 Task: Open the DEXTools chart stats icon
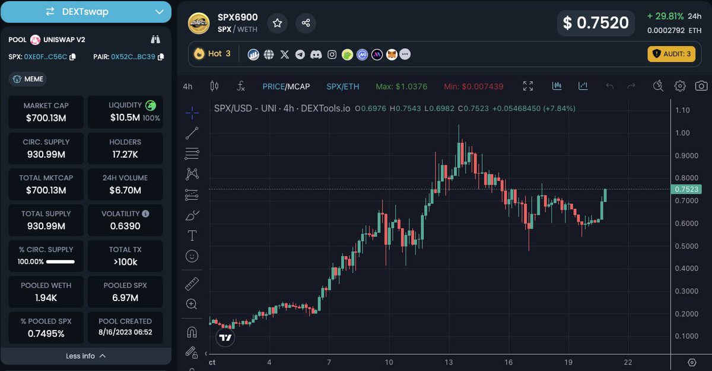point(253,55)
